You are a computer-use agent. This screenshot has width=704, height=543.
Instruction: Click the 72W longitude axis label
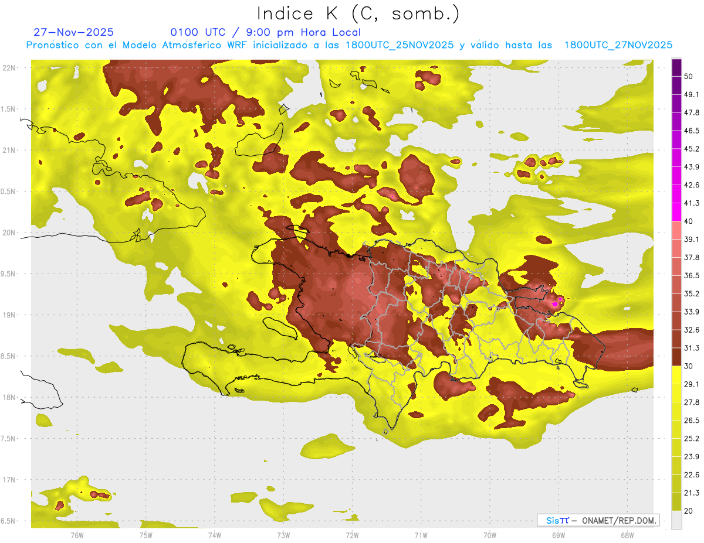click(x=352, y=535)
